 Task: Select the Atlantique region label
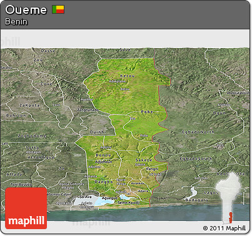point(41,157)
